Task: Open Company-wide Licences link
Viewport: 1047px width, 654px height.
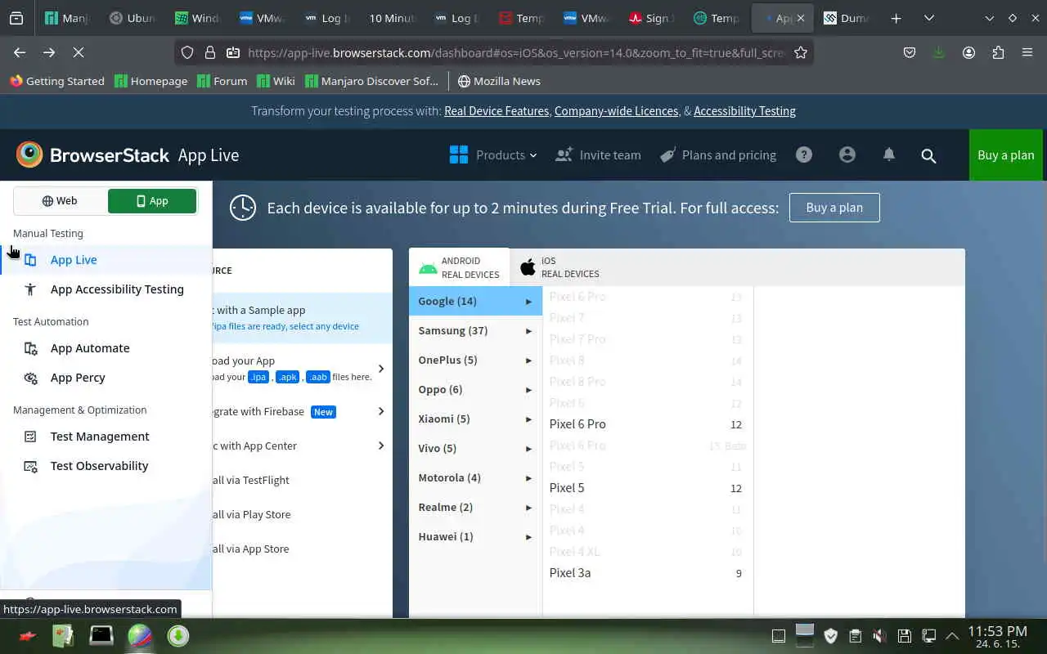Action: pos(616,111)
